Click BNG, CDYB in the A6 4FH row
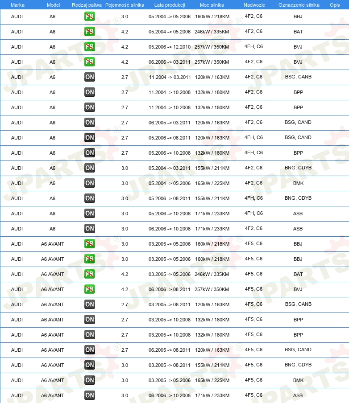349x403 pixels. (x=298, y=198)
